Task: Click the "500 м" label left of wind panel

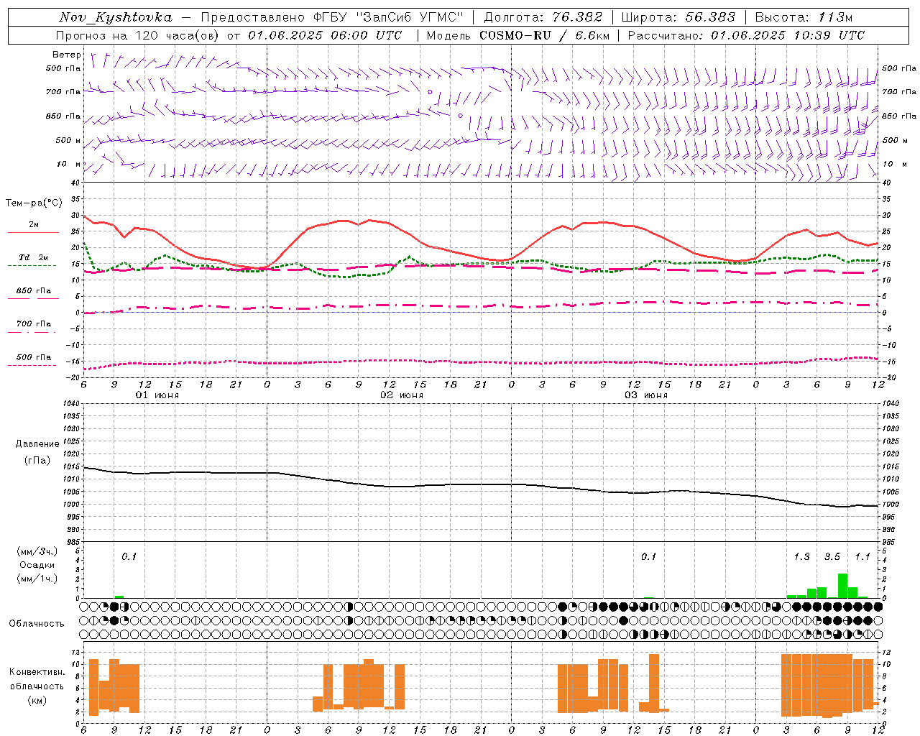Action: point(68,140)
